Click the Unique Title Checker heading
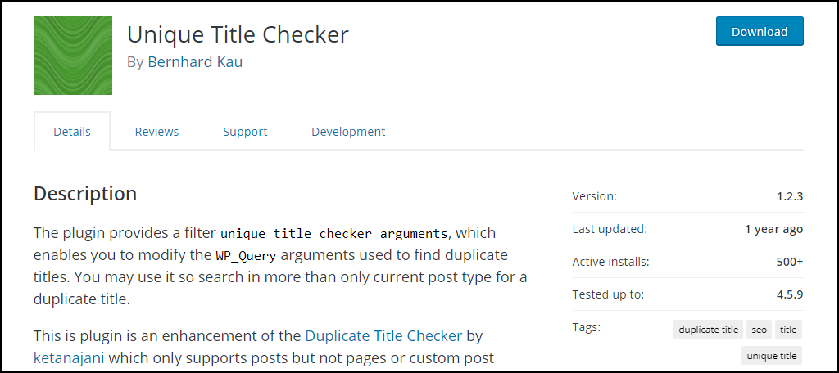 point(238,34)
